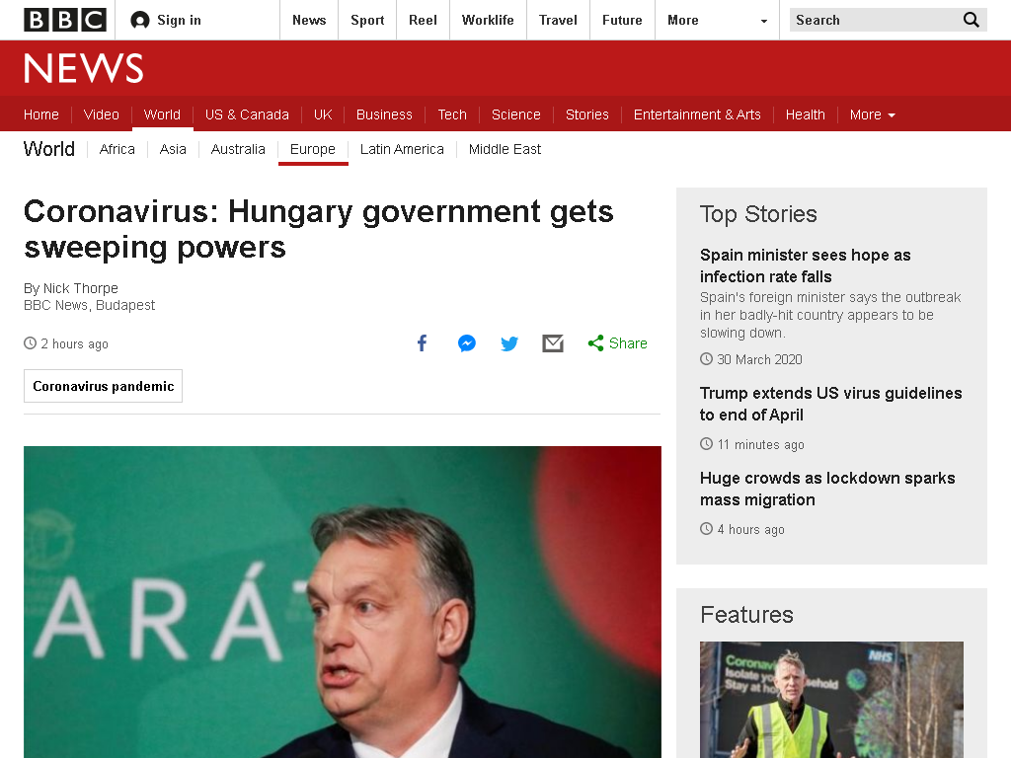The width and height of the screenshot is (1011, 758).
Task: Open the Middle East sub-section
Action: tap(505, 150)
